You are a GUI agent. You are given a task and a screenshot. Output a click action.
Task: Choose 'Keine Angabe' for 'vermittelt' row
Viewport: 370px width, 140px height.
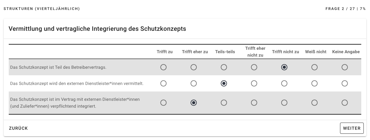point(345,83)
